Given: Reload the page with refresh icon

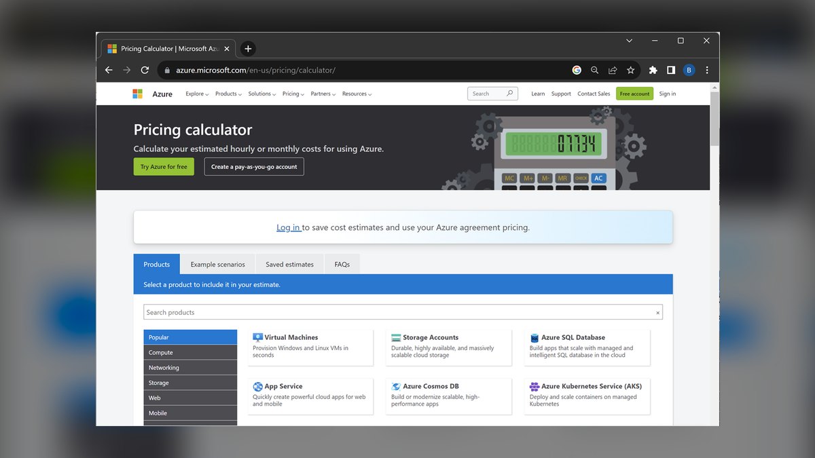Looking at the screenshot, I should tap(145, 70).
